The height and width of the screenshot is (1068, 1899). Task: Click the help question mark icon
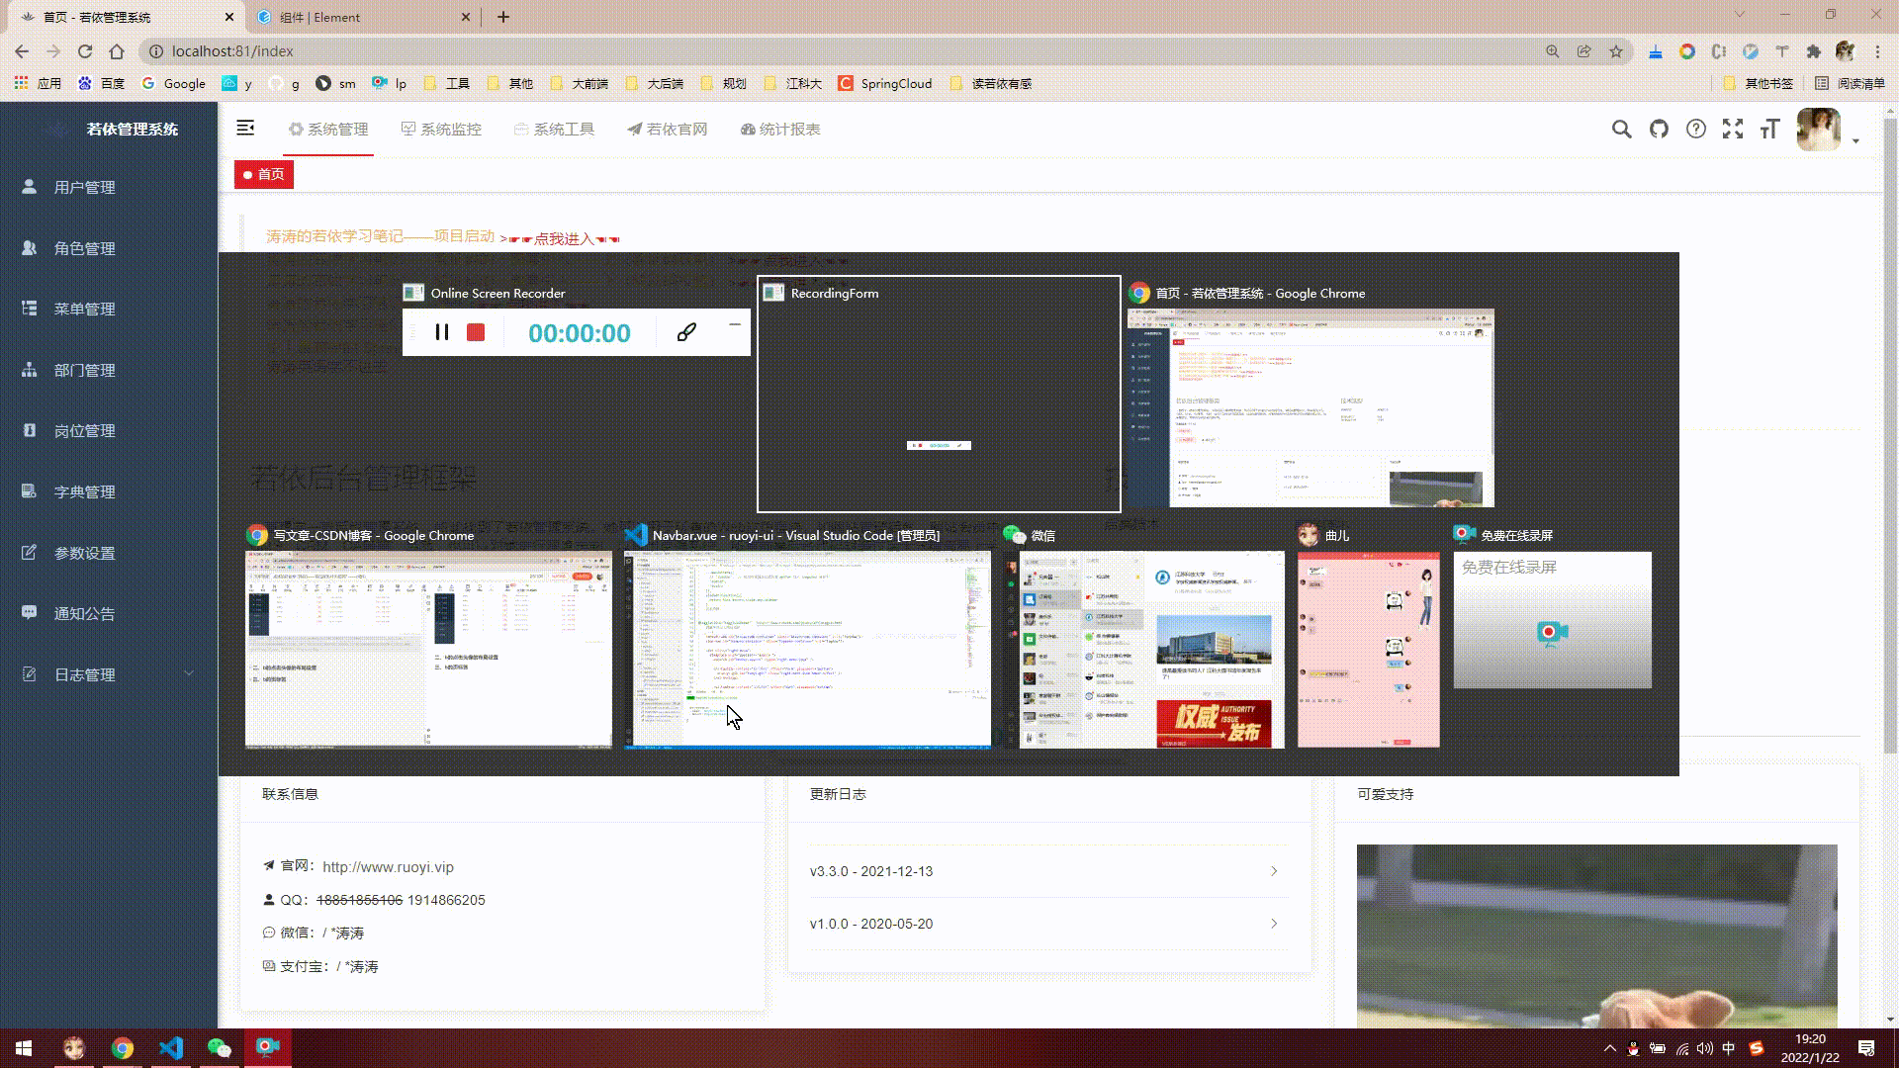click(1696, 130)
